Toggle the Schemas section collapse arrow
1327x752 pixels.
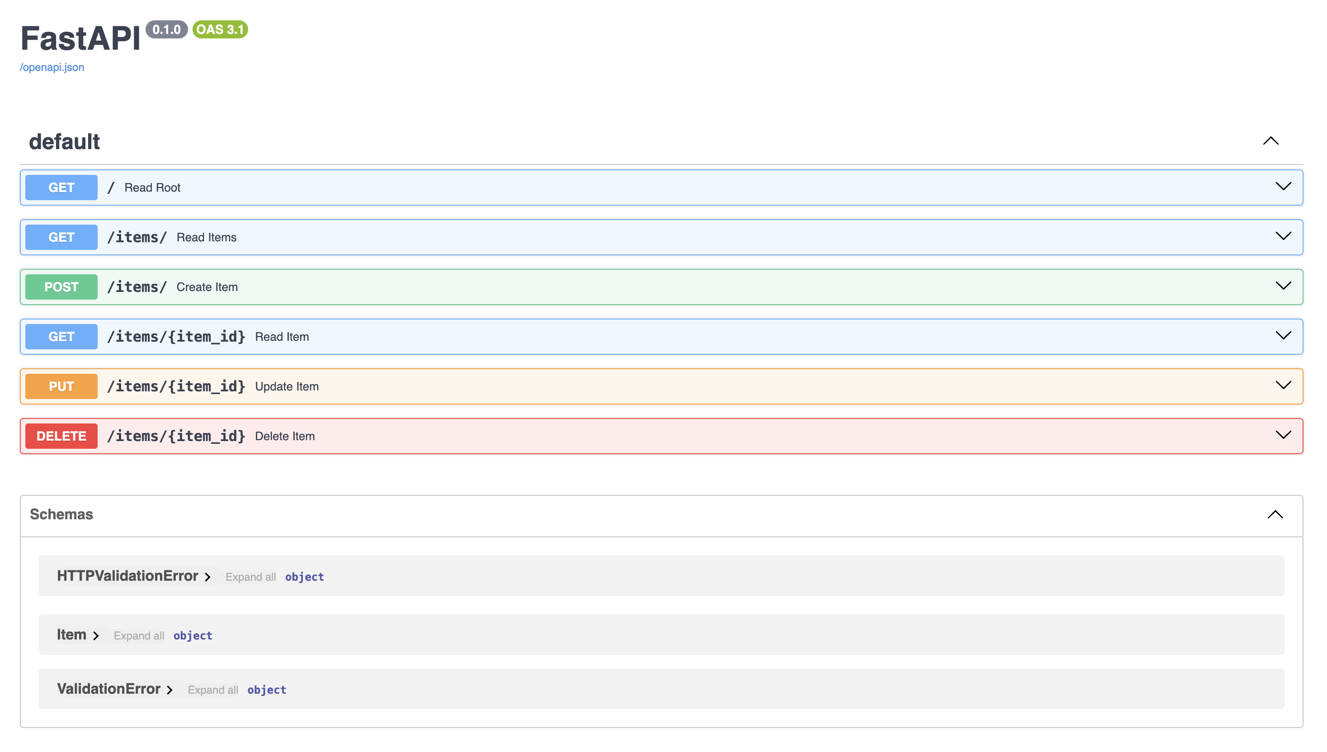(1275, 514)
